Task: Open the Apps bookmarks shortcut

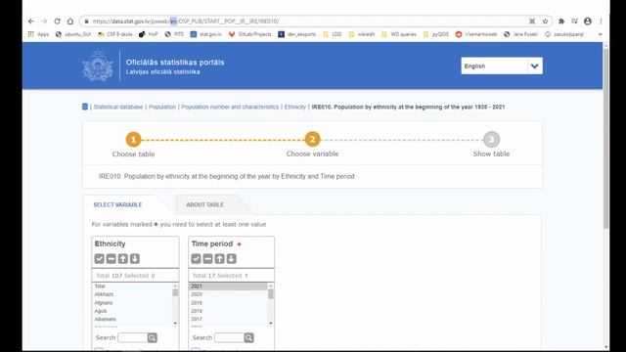Action: tap(38, 34)
